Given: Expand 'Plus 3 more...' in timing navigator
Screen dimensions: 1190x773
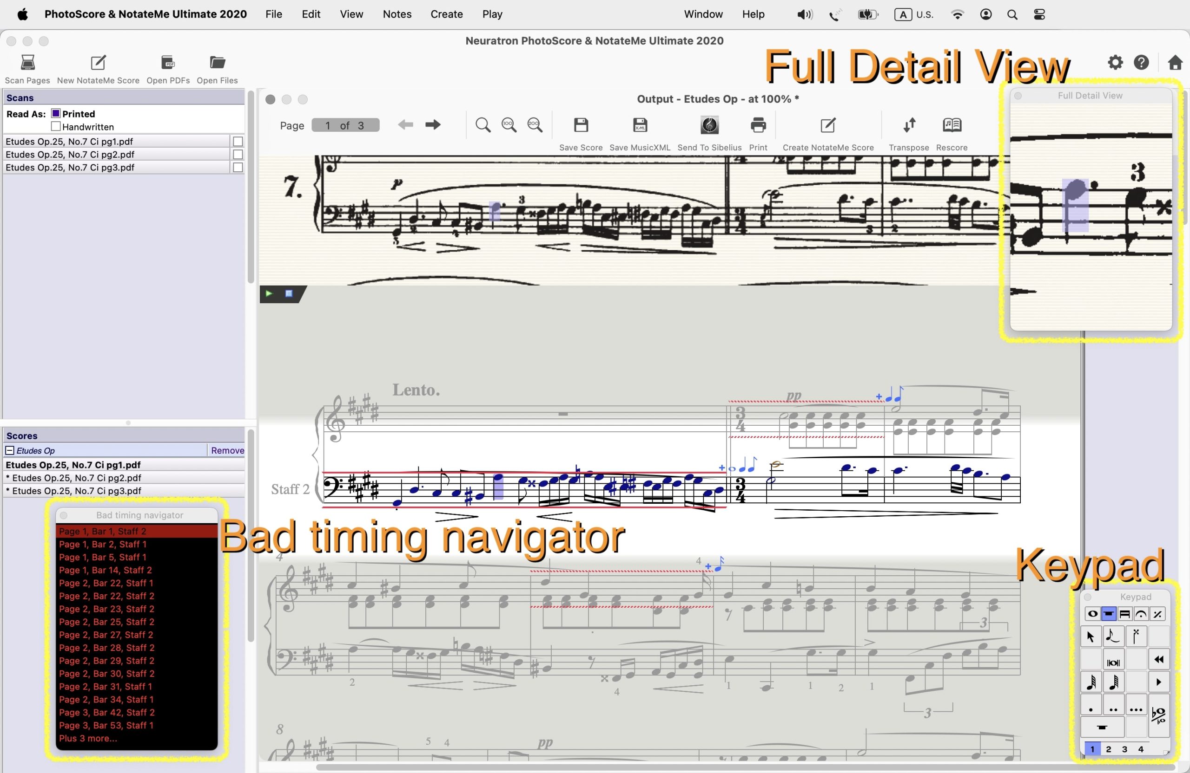Looking at the screenshot, I should click(88, 738).
